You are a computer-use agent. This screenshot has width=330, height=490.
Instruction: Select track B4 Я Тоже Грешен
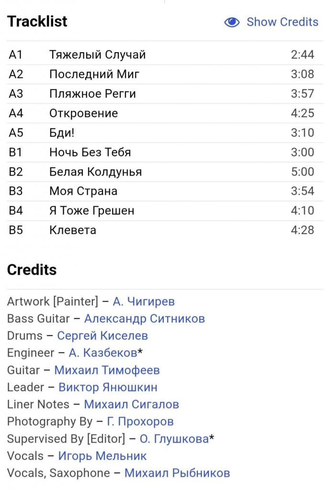click(x=165, y=211)
